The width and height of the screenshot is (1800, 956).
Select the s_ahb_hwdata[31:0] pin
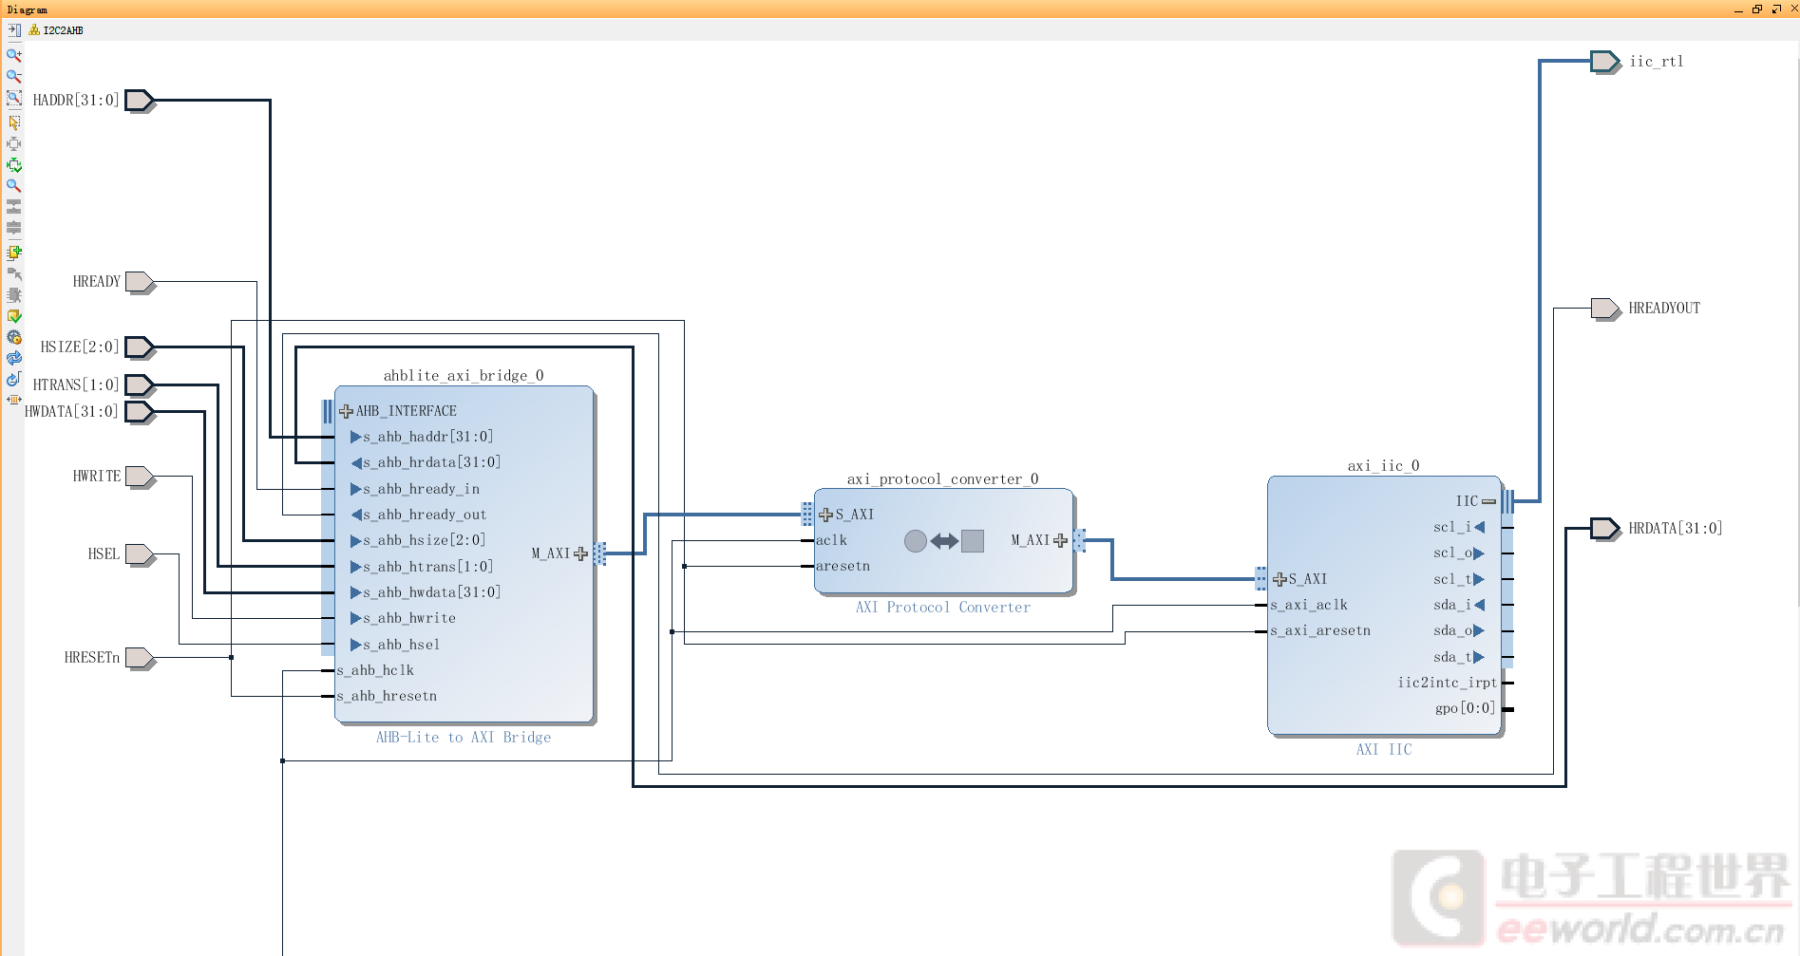(426, 592)
